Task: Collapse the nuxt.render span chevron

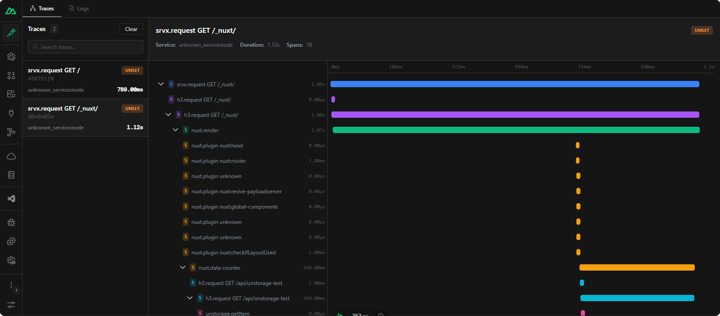Action: coord(175,130)
